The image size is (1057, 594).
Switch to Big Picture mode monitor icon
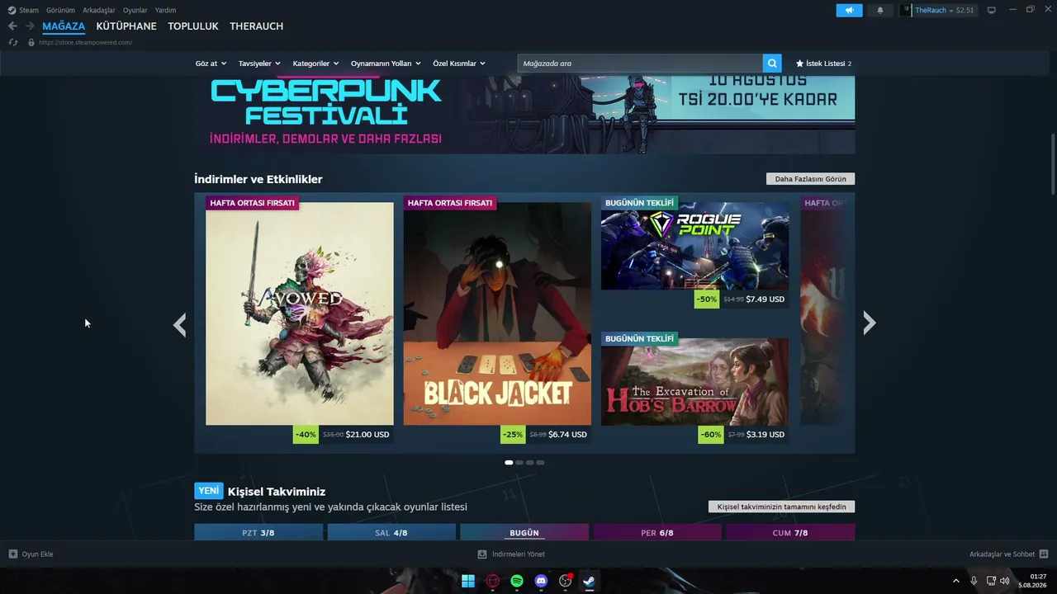pyautogui.click(x=991, y=10)
